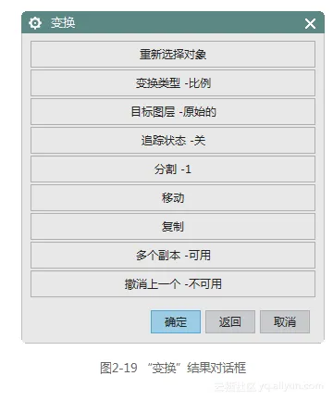Click the 图2-19 figure number
Viewport: 333px width, 401px height.
click(118, 368)
